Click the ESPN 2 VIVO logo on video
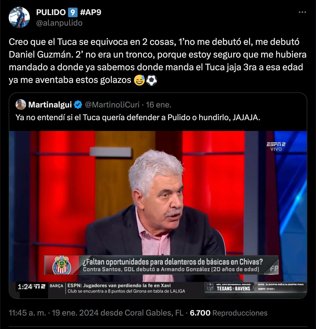This screenshot has height=329, width=316. click(276, 147)
